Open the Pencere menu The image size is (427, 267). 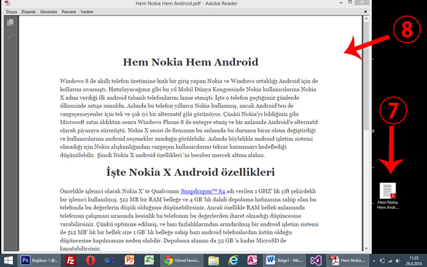(x=69, y=12)
